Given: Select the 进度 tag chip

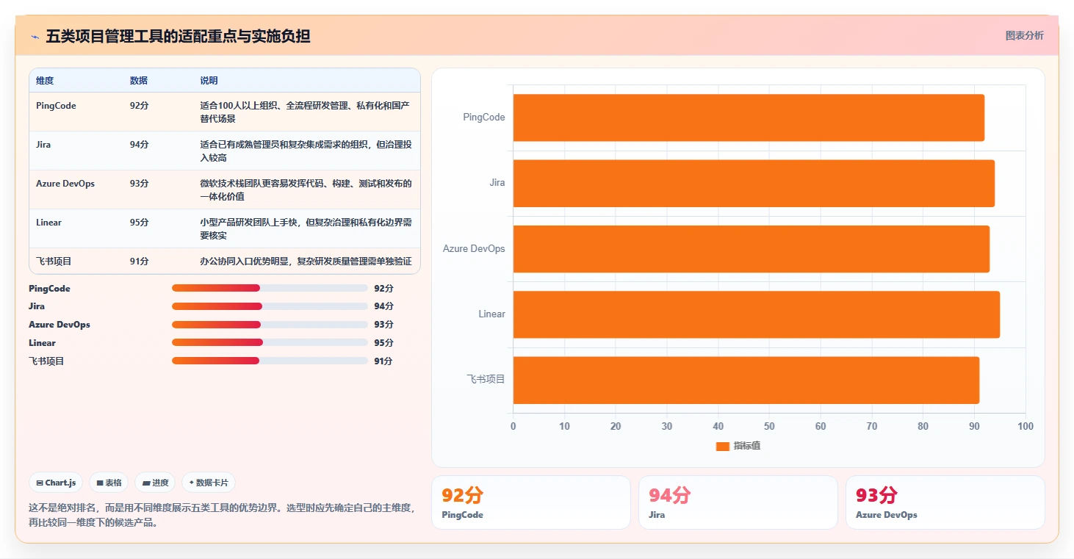Looking at the screenshot, I should coord(155,483).
